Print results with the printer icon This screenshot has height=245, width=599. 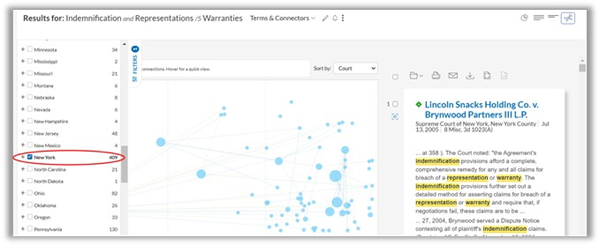(x=436, y=76)
